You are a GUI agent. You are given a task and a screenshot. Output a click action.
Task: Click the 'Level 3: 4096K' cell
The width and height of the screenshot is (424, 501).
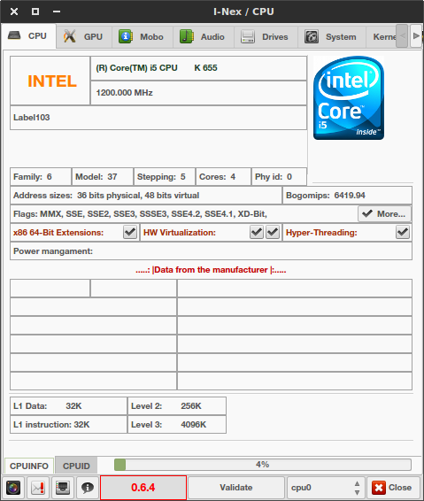(177, 424)
